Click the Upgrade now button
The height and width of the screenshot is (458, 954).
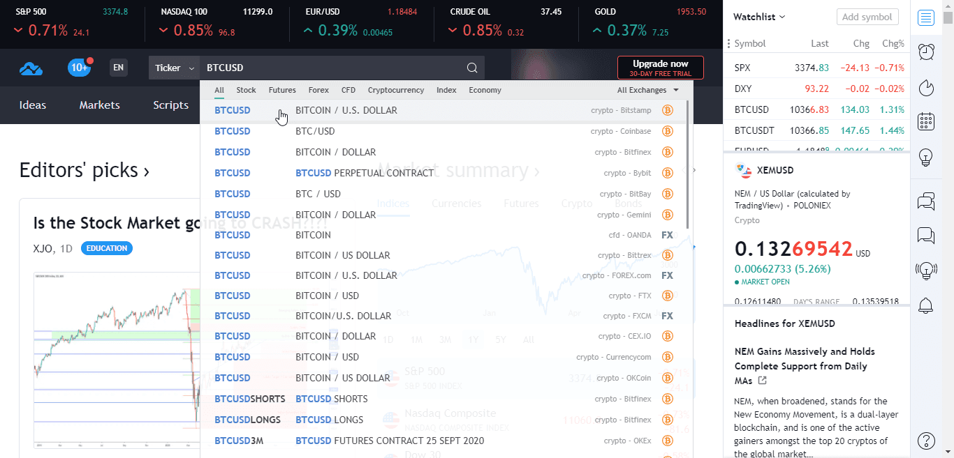[x=661, y=68]
